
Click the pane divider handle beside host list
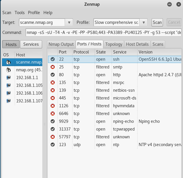pyautogui.click(x=45, y=124)
